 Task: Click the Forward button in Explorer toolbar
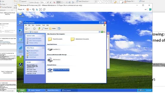click(x=34, y=28)
